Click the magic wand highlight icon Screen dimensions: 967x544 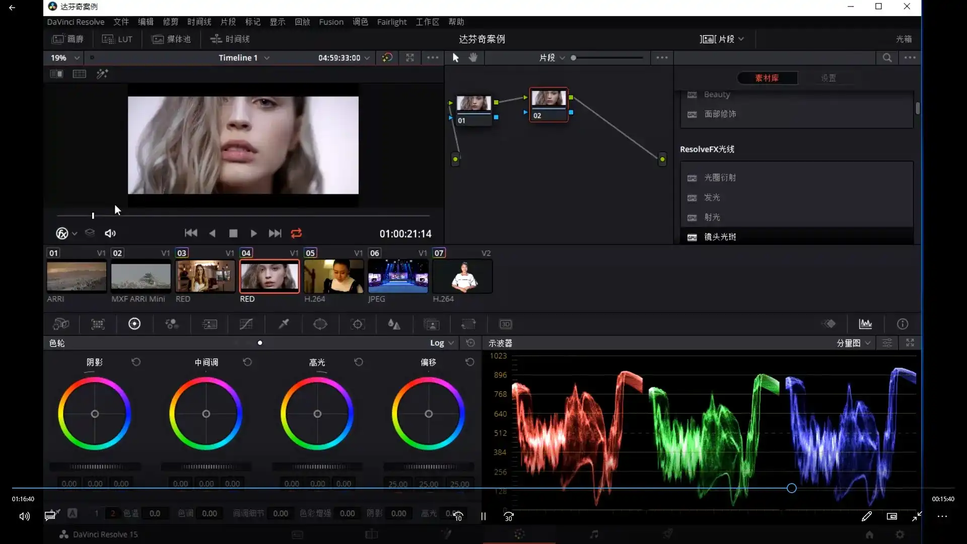point(102,74)
